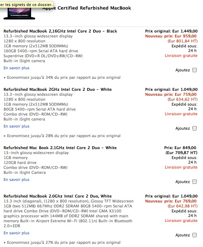Viewport: 203px width, 247px height.
Task: Click the MacBook product thumbnail image
Action: (x=19, y=13)
